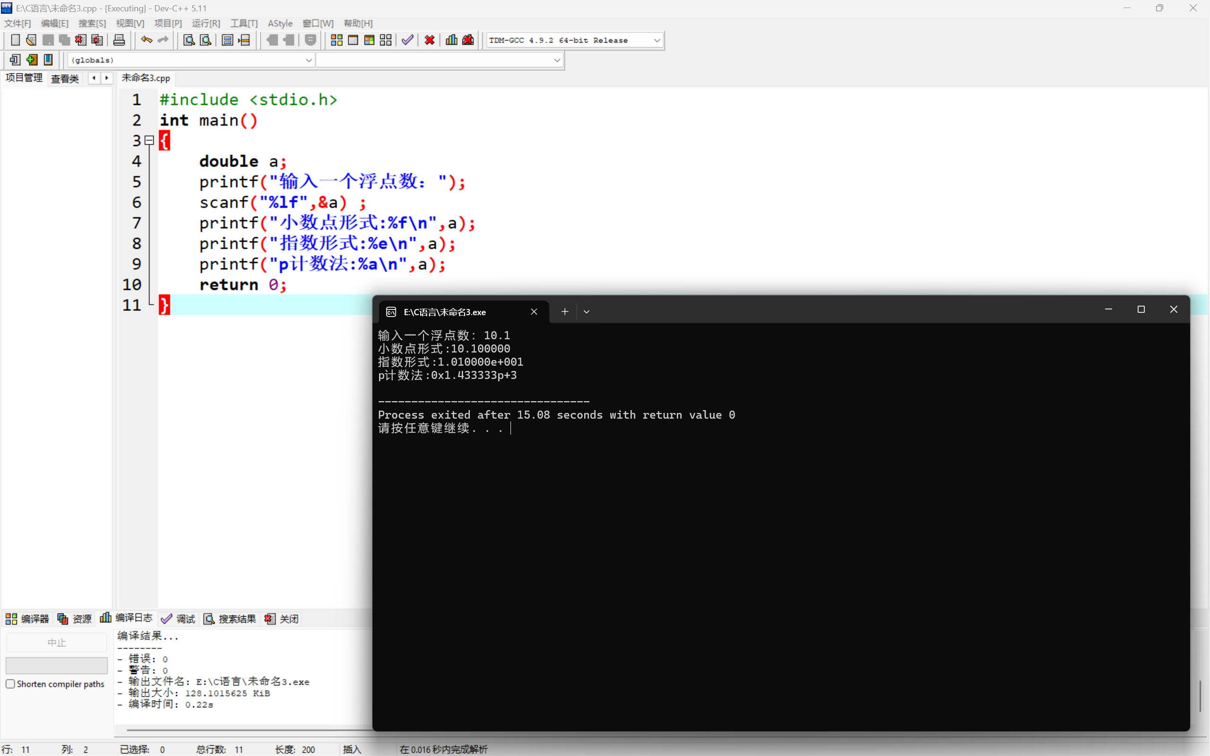Click the Debug checkmark toolbar icon
Screen dimensions: 1210x756
(x=407, y=40)
